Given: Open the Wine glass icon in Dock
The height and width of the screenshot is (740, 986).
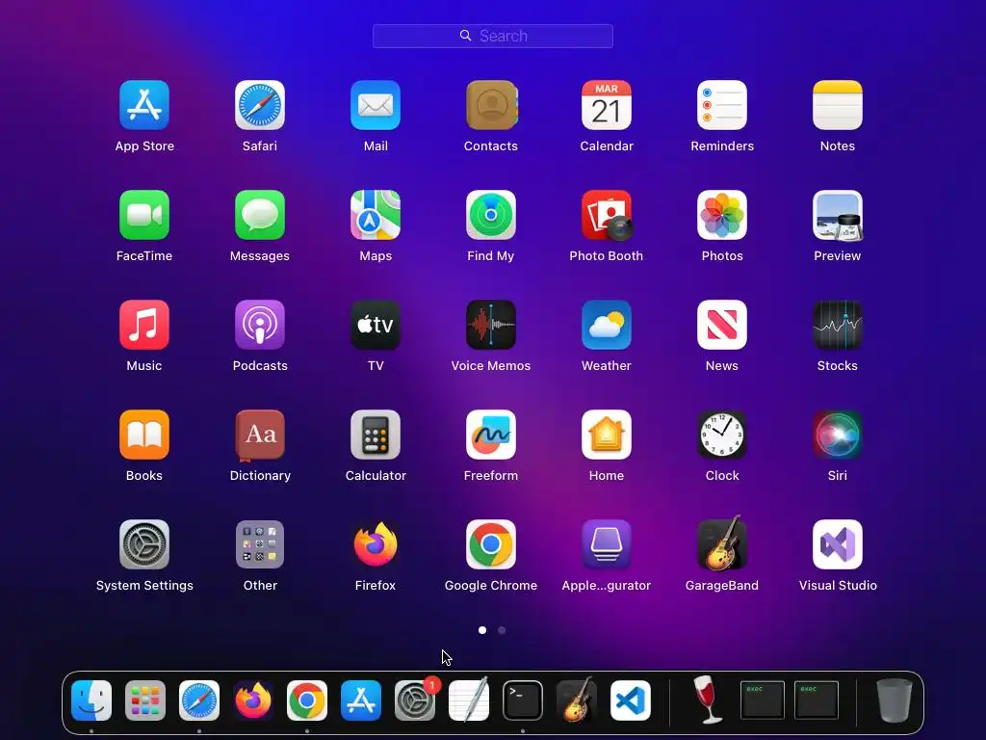Looking at the screenshot, I should [708, 700].
